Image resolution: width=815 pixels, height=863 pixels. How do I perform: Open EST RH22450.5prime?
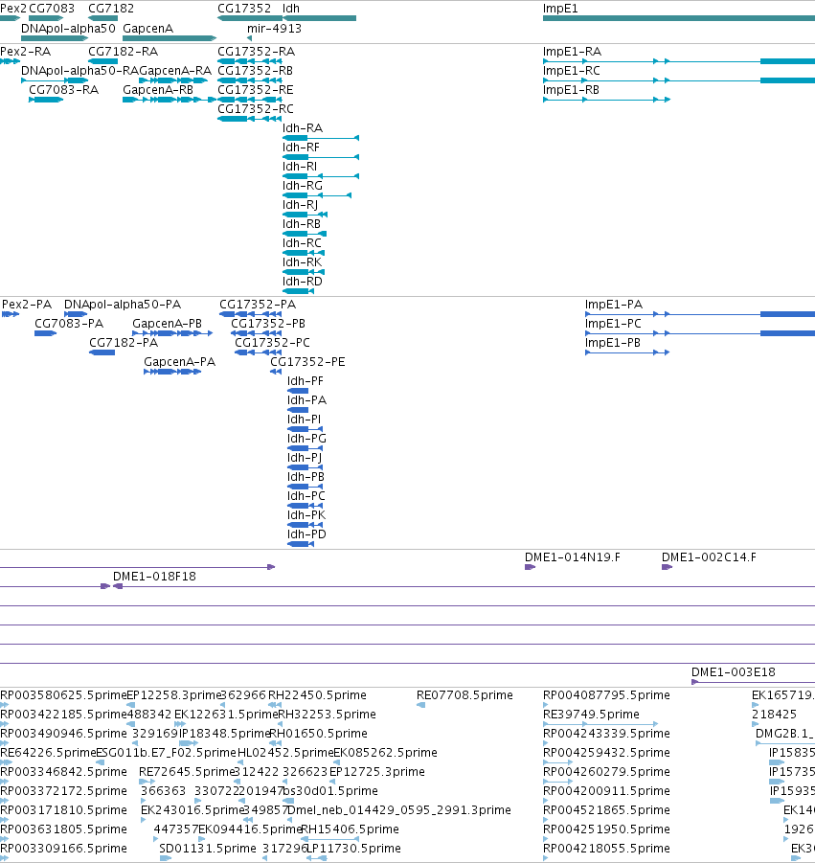[x=317, y=695]
